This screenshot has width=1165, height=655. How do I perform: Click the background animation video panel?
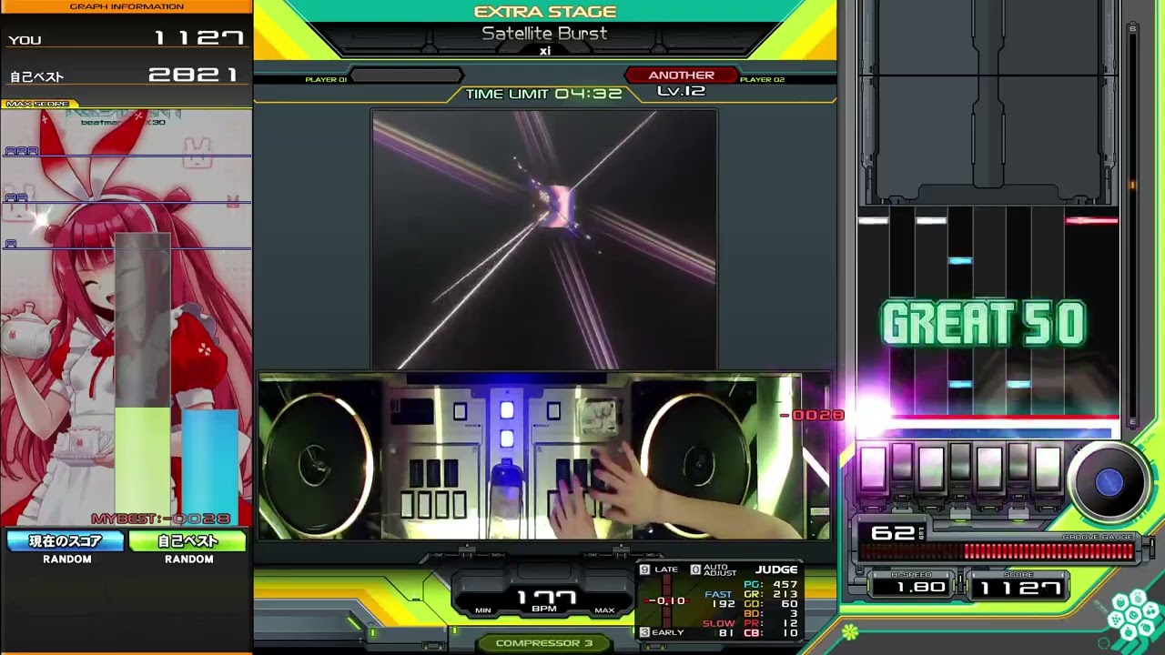point(544,239)
